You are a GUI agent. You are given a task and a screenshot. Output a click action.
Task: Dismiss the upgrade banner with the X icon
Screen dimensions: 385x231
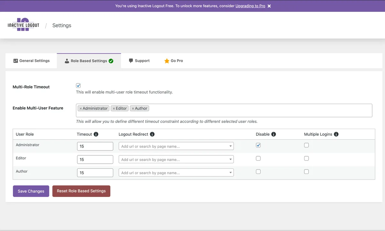coord(269,6)
